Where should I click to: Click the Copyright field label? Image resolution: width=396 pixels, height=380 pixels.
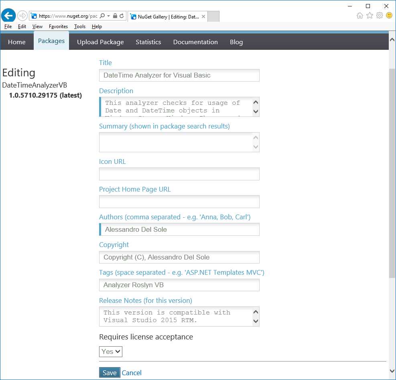pos(114,245)
